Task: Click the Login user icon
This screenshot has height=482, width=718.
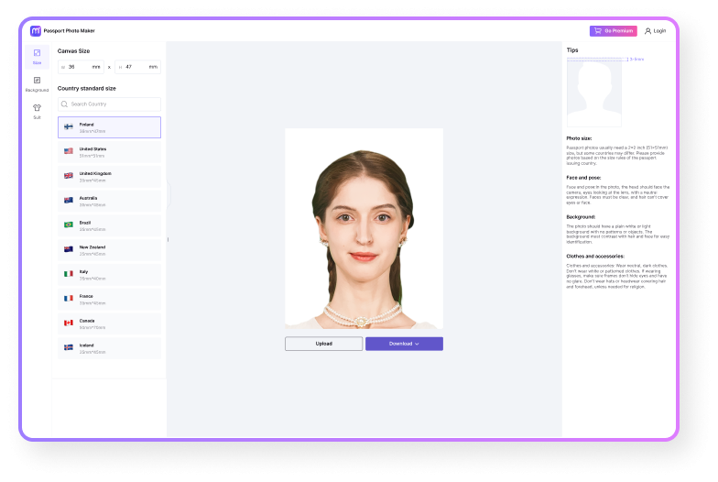Action: point(648,30)
